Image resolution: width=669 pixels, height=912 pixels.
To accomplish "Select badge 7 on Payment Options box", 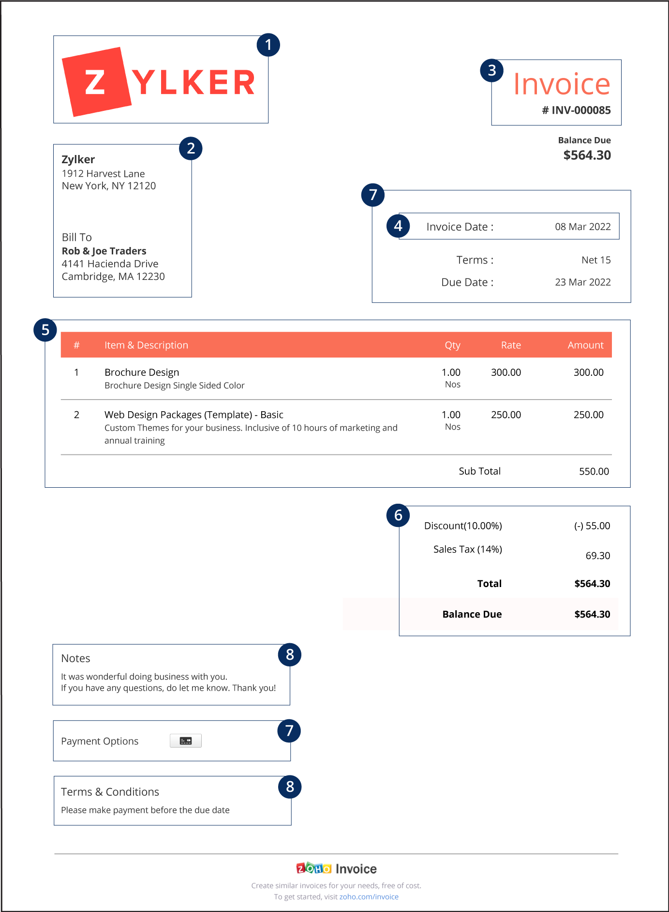I will click(289, 730).
